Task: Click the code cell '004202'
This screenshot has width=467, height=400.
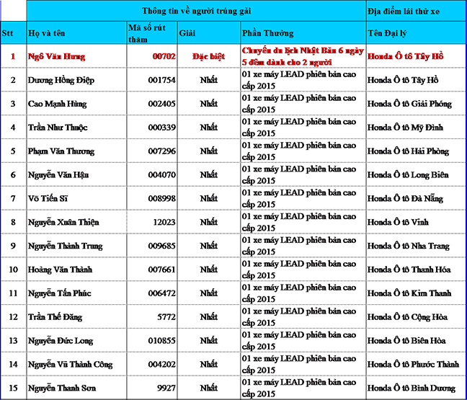Action: click(152, 364)
